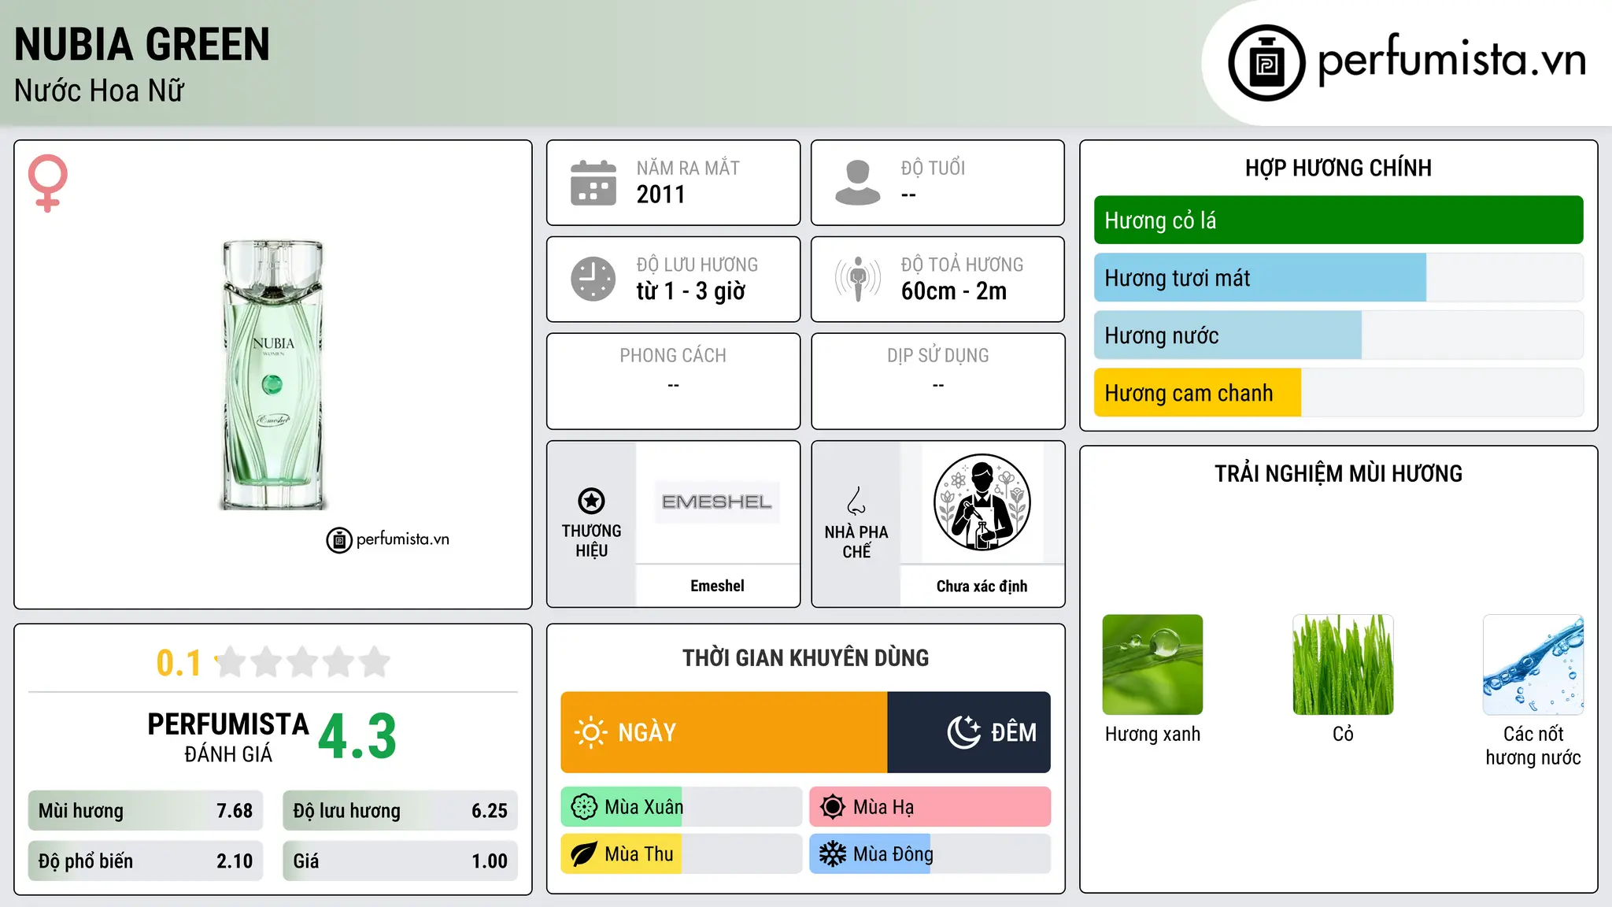Click the từ 1 - 3 giờ longevity value
Screen dimensions: 1612x907
click(x=690, y=291)
